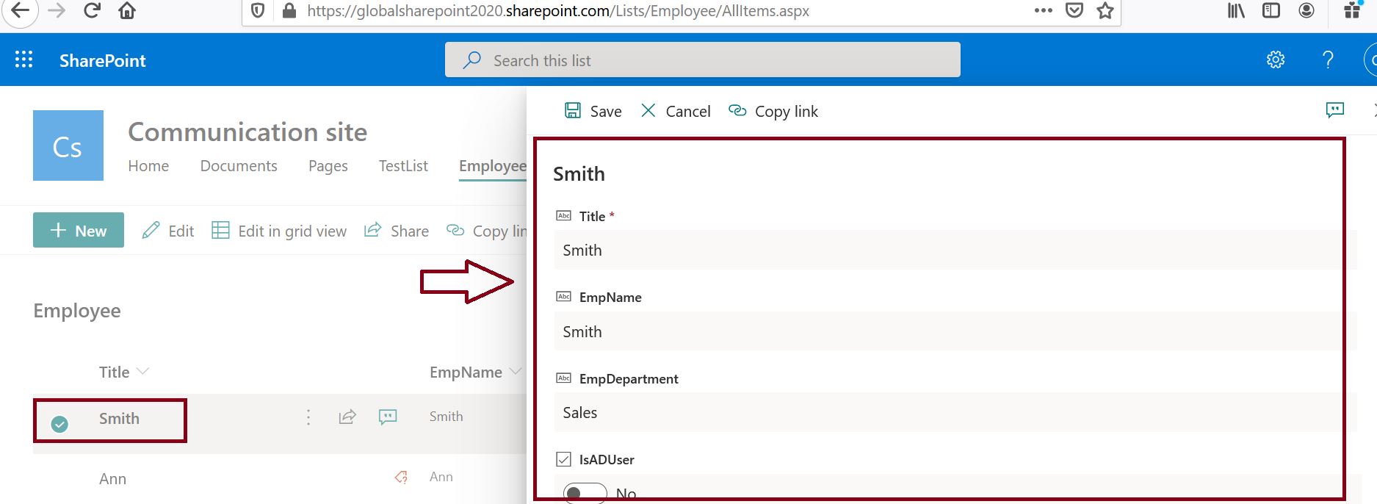Viewport: 1377px width, 504px height.
Task: Click browser forward arrow
Action: coord(57,11)
